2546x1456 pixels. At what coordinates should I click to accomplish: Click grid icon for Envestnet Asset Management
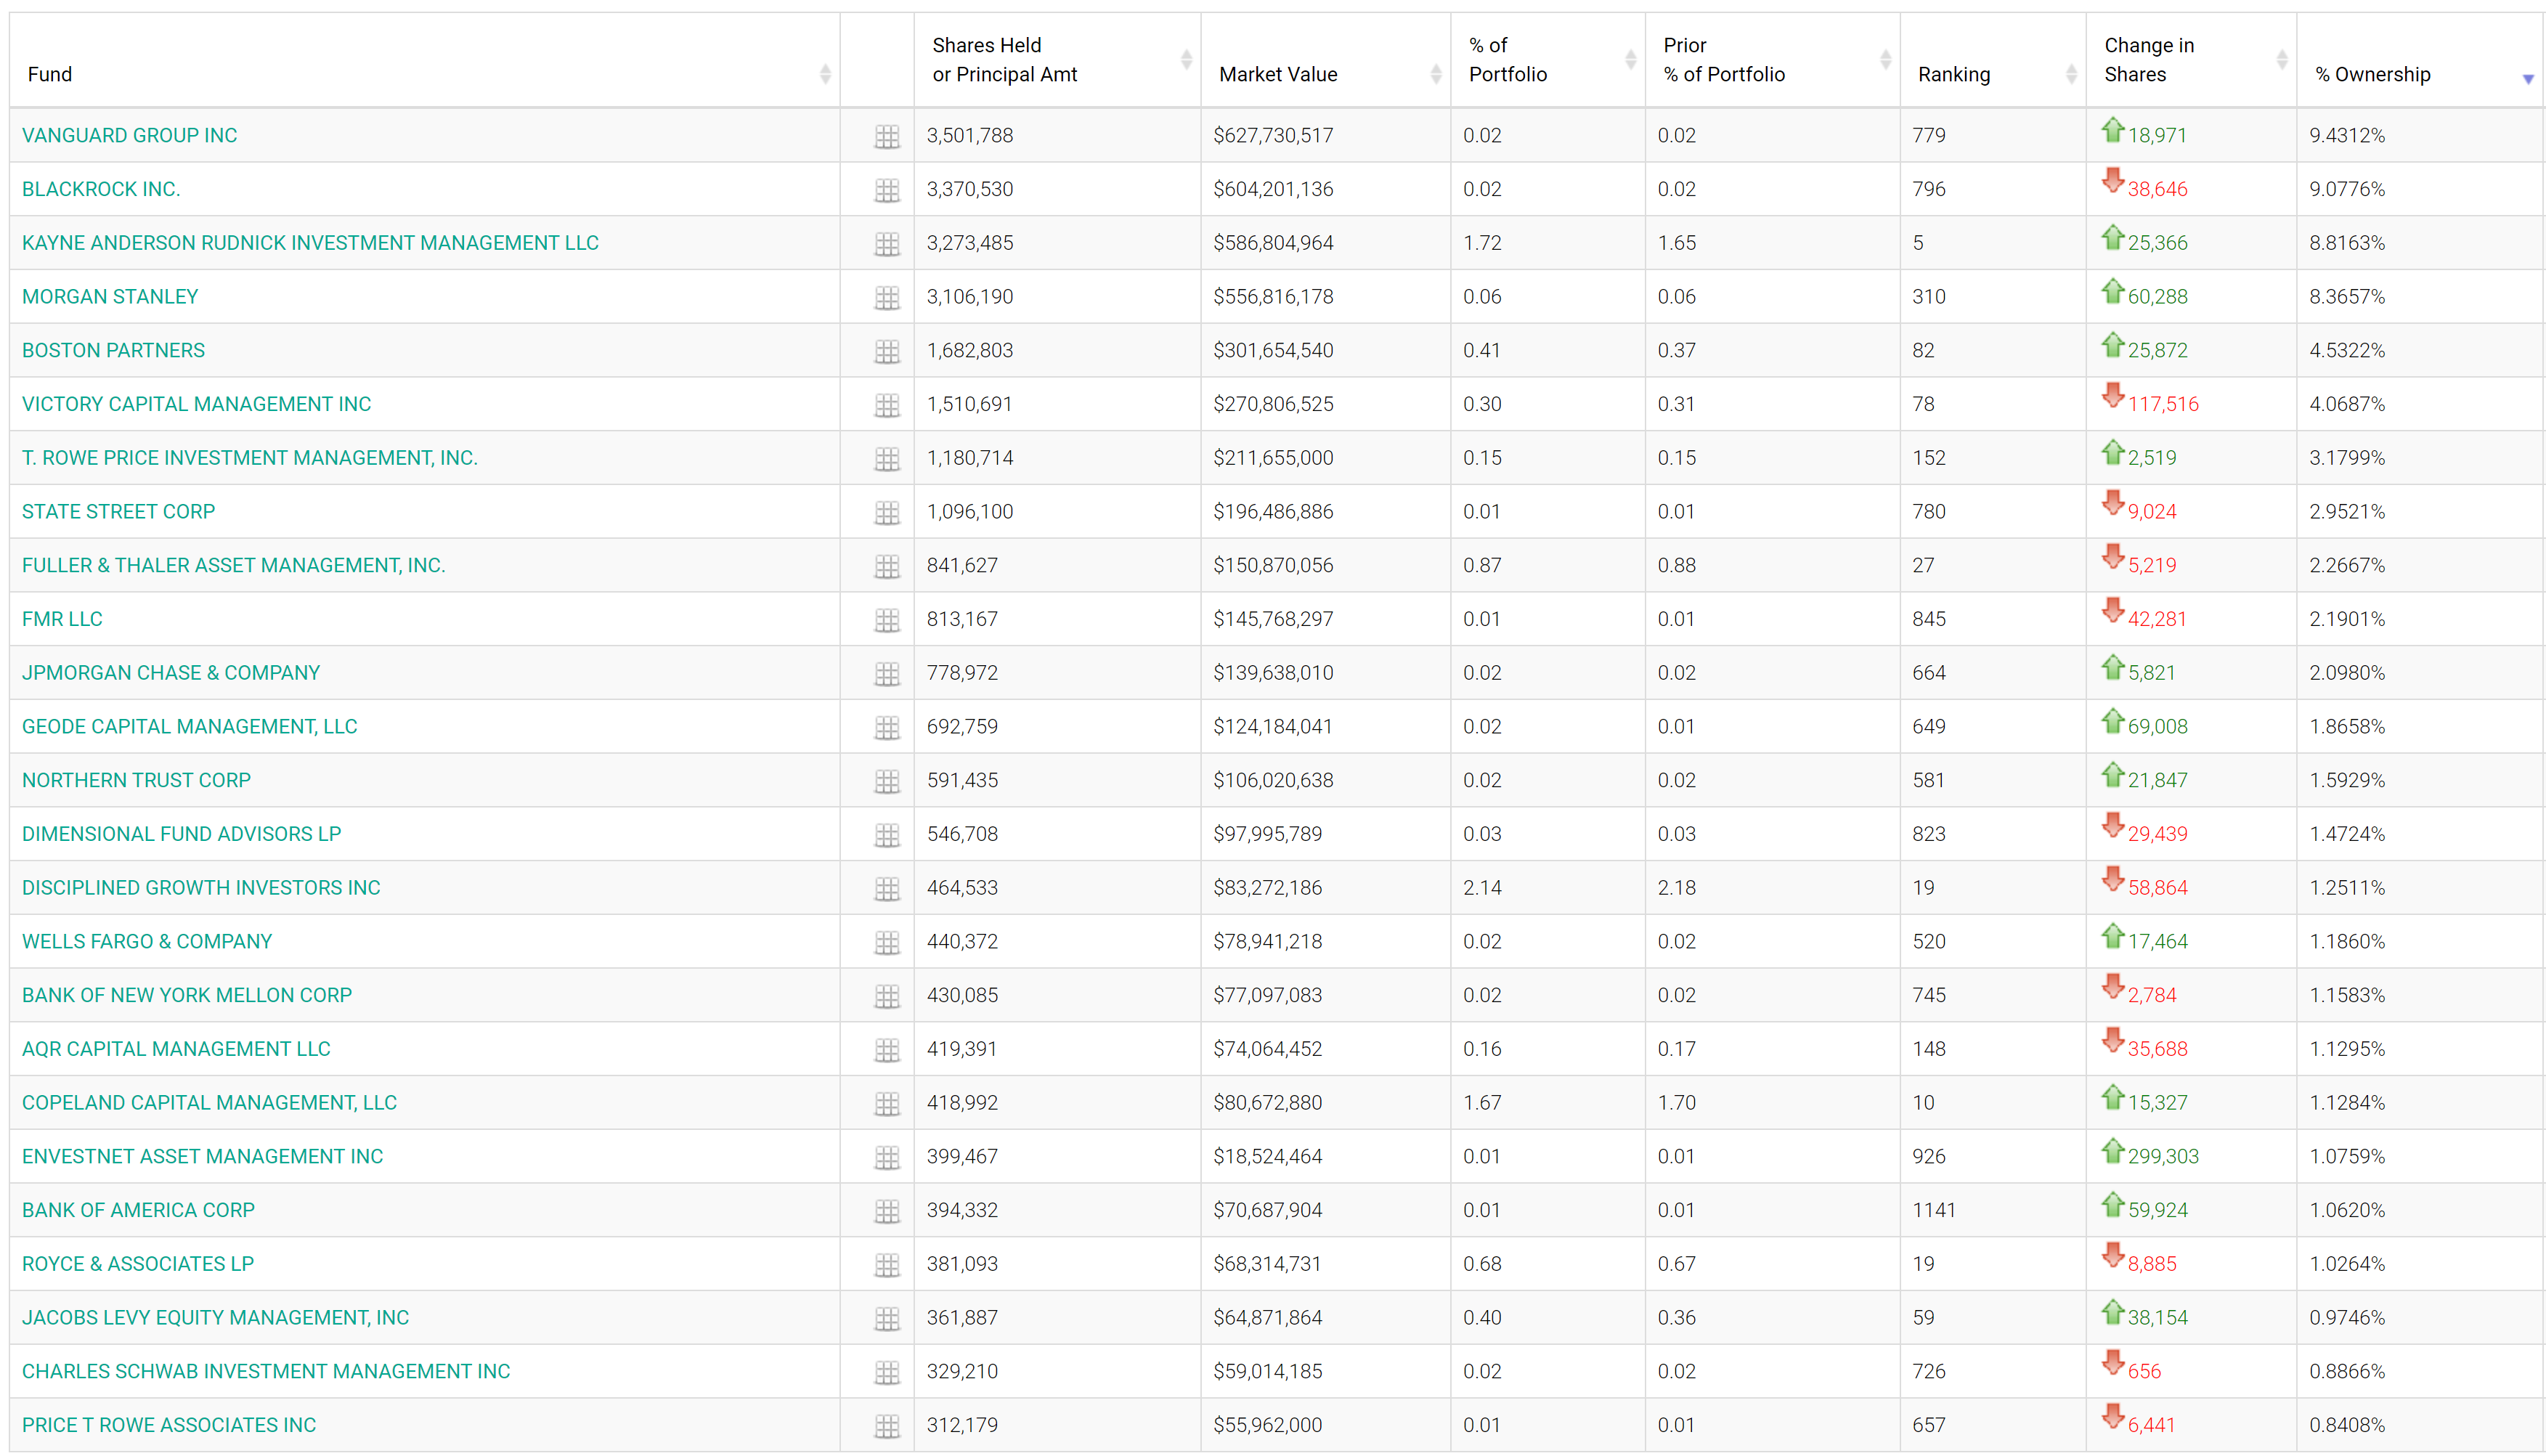click(887, 1157)
